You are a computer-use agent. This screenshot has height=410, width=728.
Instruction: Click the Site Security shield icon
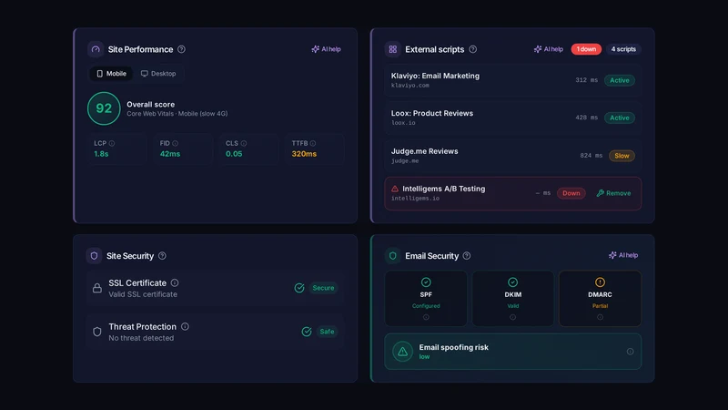pos(95,256)
